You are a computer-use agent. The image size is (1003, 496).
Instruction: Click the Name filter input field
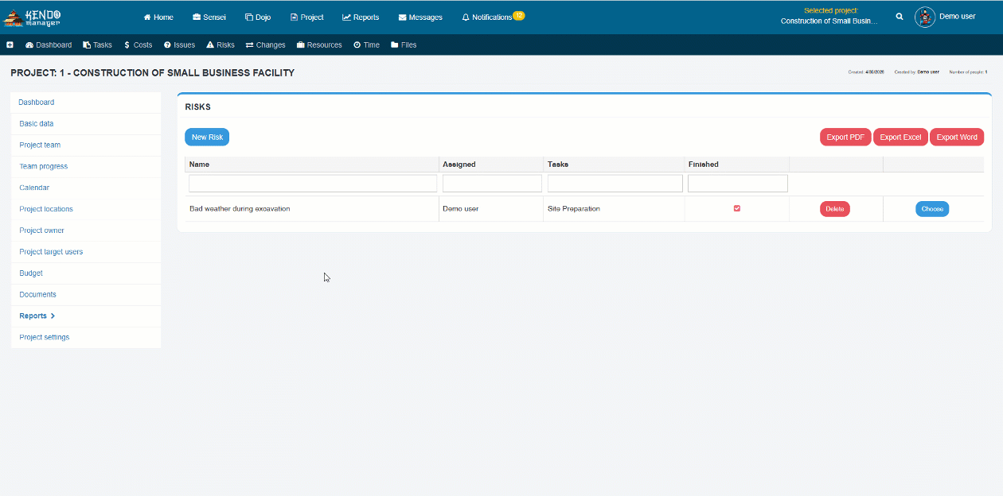(313, 184)
